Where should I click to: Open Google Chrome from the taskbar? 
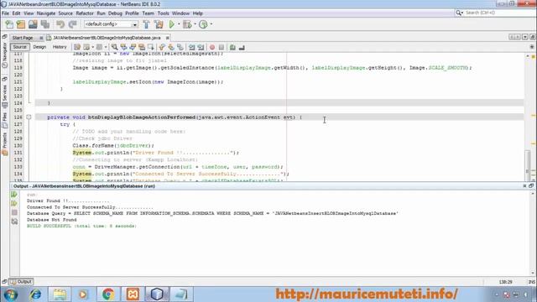click(x=108, y=294)
